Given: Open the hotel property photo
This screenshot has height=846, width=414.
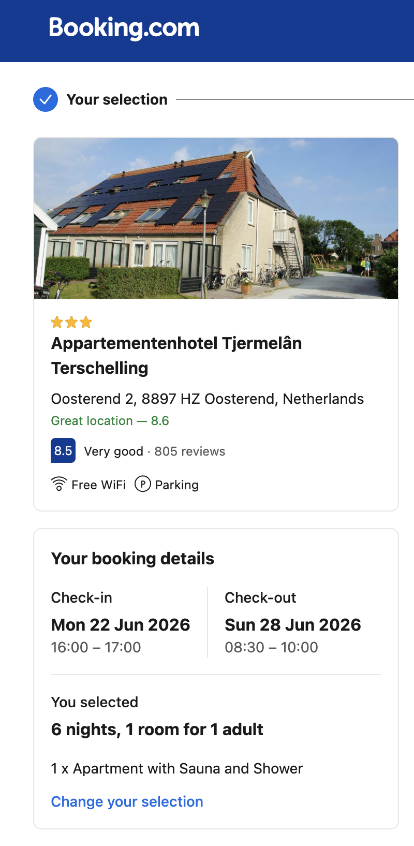Looking at the screenshot, I should coord(216,218).
